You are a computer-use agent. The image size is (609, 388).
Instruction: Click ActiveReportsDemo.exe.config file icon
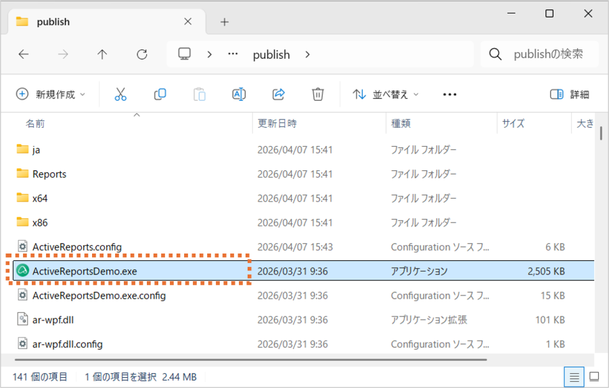click(22, 295)
